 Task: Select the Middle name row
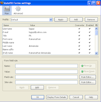49,43
